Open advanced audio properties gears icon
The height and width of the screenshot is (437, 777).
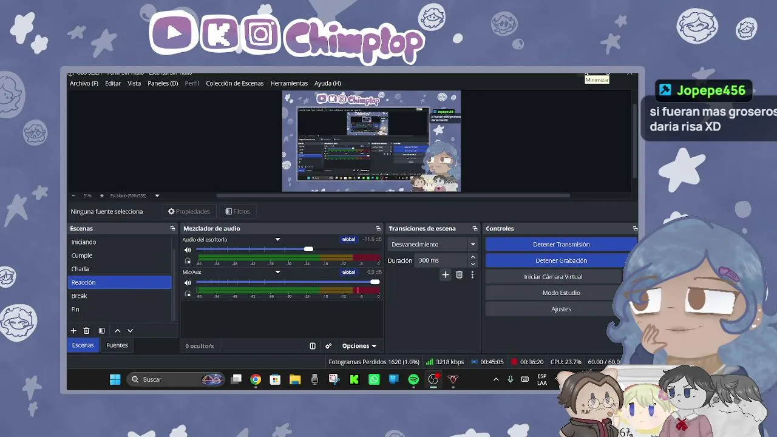pos(328,346)
